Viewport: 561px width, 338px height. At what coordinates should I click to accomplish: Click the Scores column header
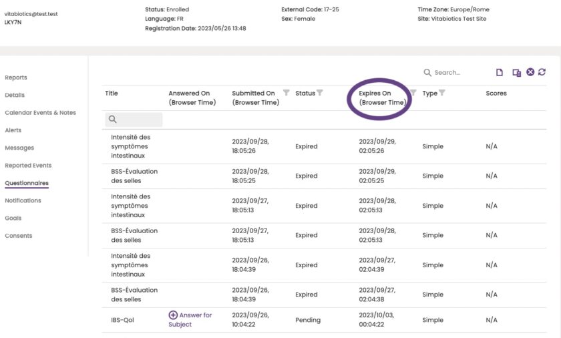tap(496, 94)
